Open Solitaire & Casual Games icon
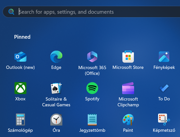The height and width of the screenshot is (137, 180). click(x=56, y=88)
